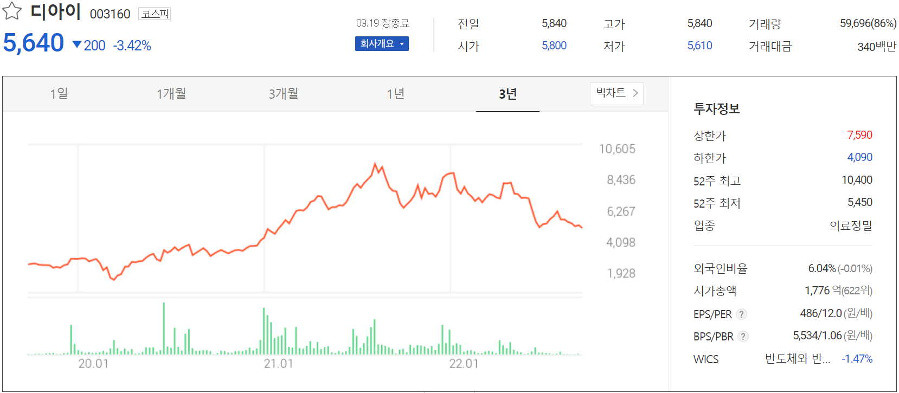Click EPS/PER value 486/12.0
899x393 pixels.
coord(821,313)
